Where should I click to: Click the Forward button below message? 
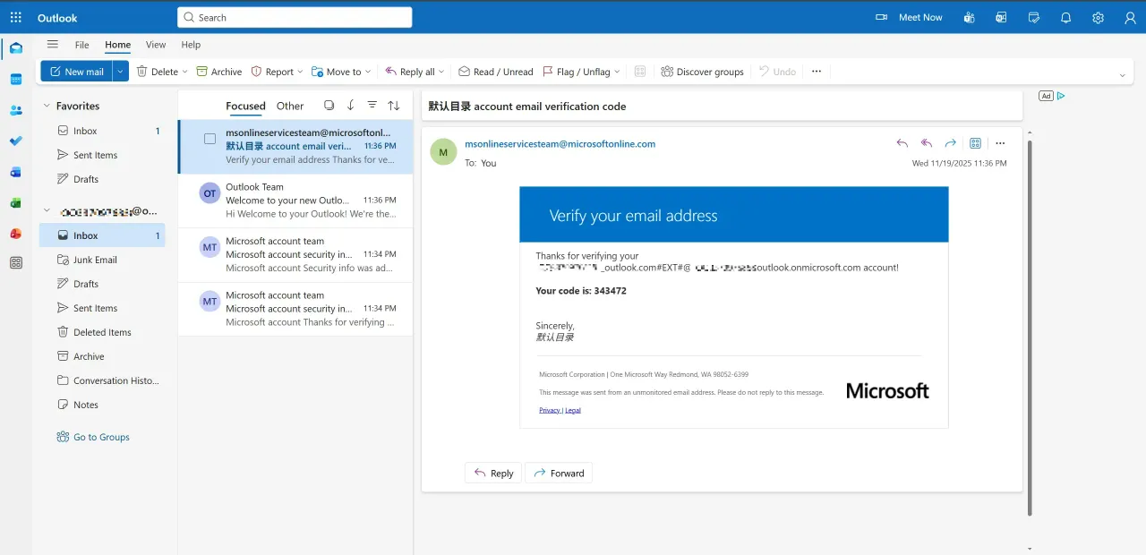pyautogui.click(x=559, y=473)
